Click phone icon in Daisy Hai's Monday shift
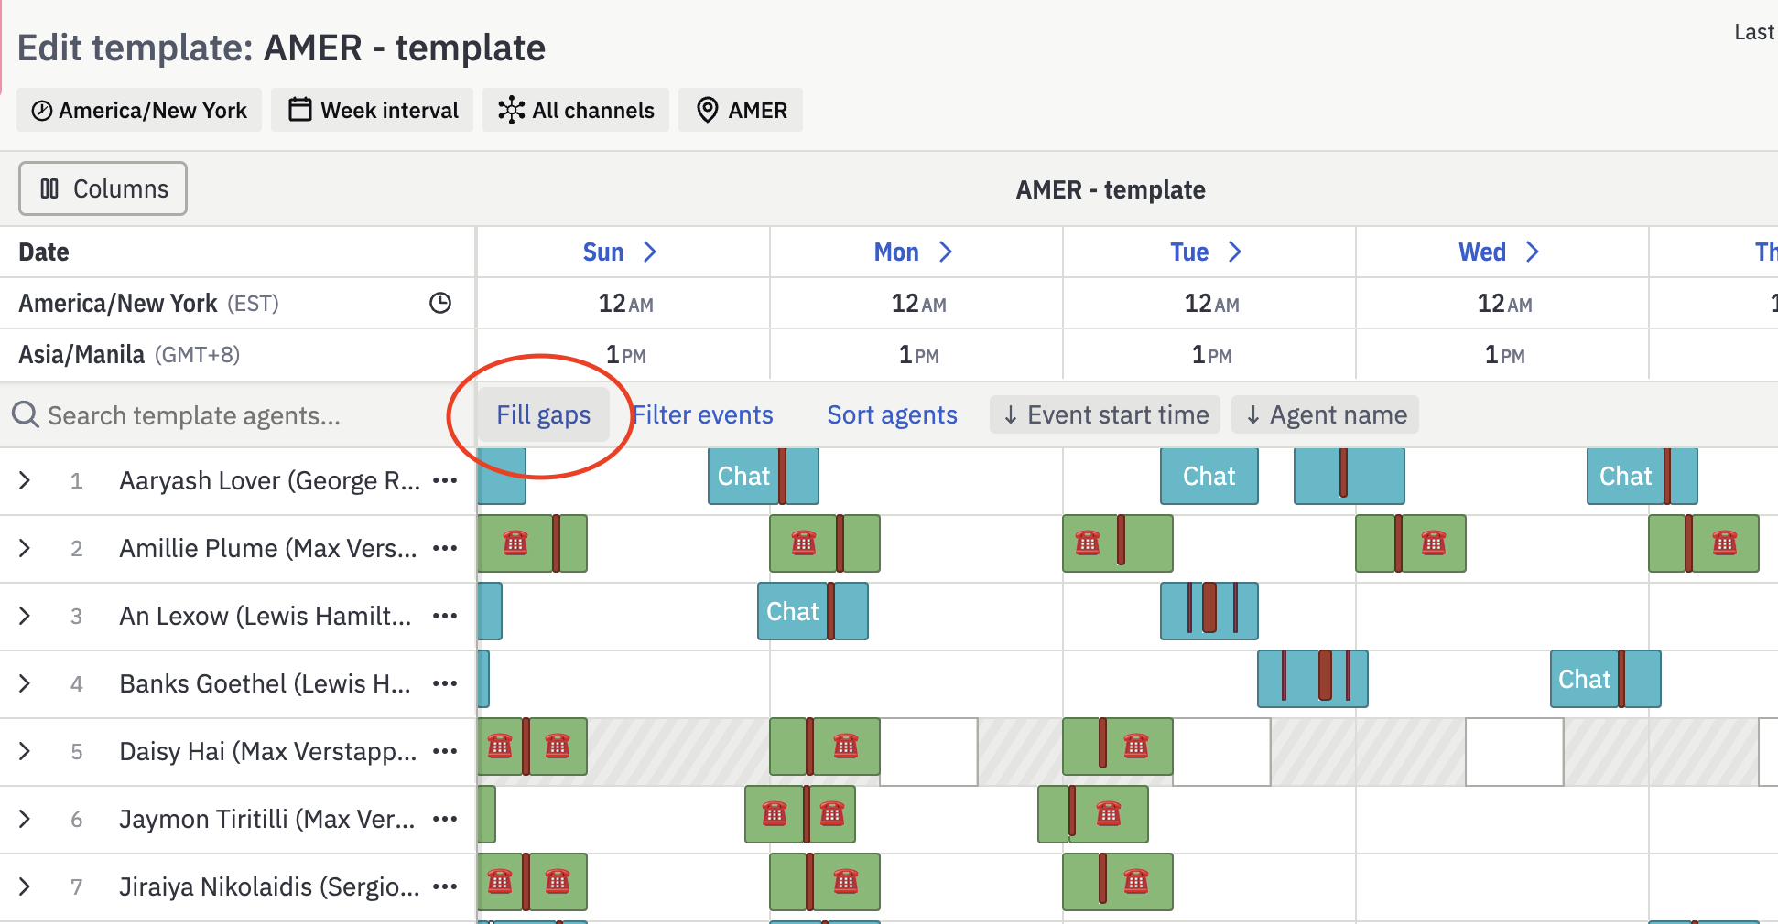 pyautogui.click(x=846, y=747)
